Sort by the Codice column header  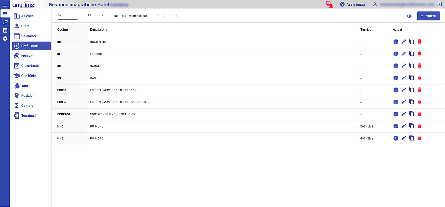pos(63,30)
